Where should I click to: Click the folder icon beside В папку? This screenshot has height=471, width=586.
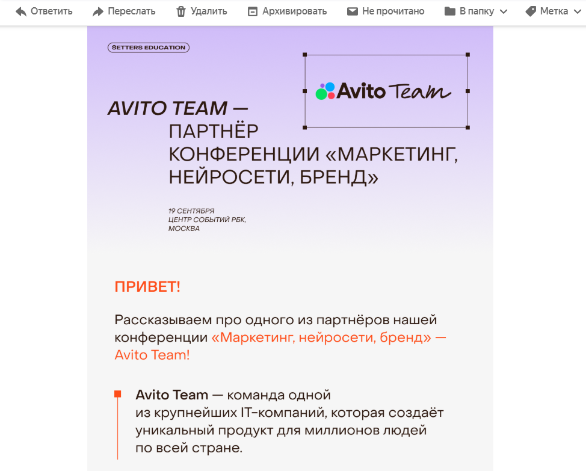(450, 11)
